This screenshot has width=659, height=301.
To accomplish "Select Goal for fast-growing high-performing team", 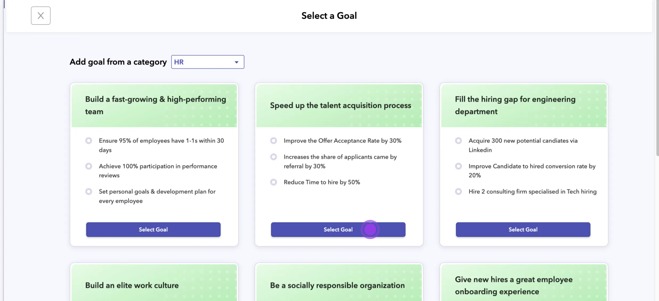I will (x=153, y=229).
